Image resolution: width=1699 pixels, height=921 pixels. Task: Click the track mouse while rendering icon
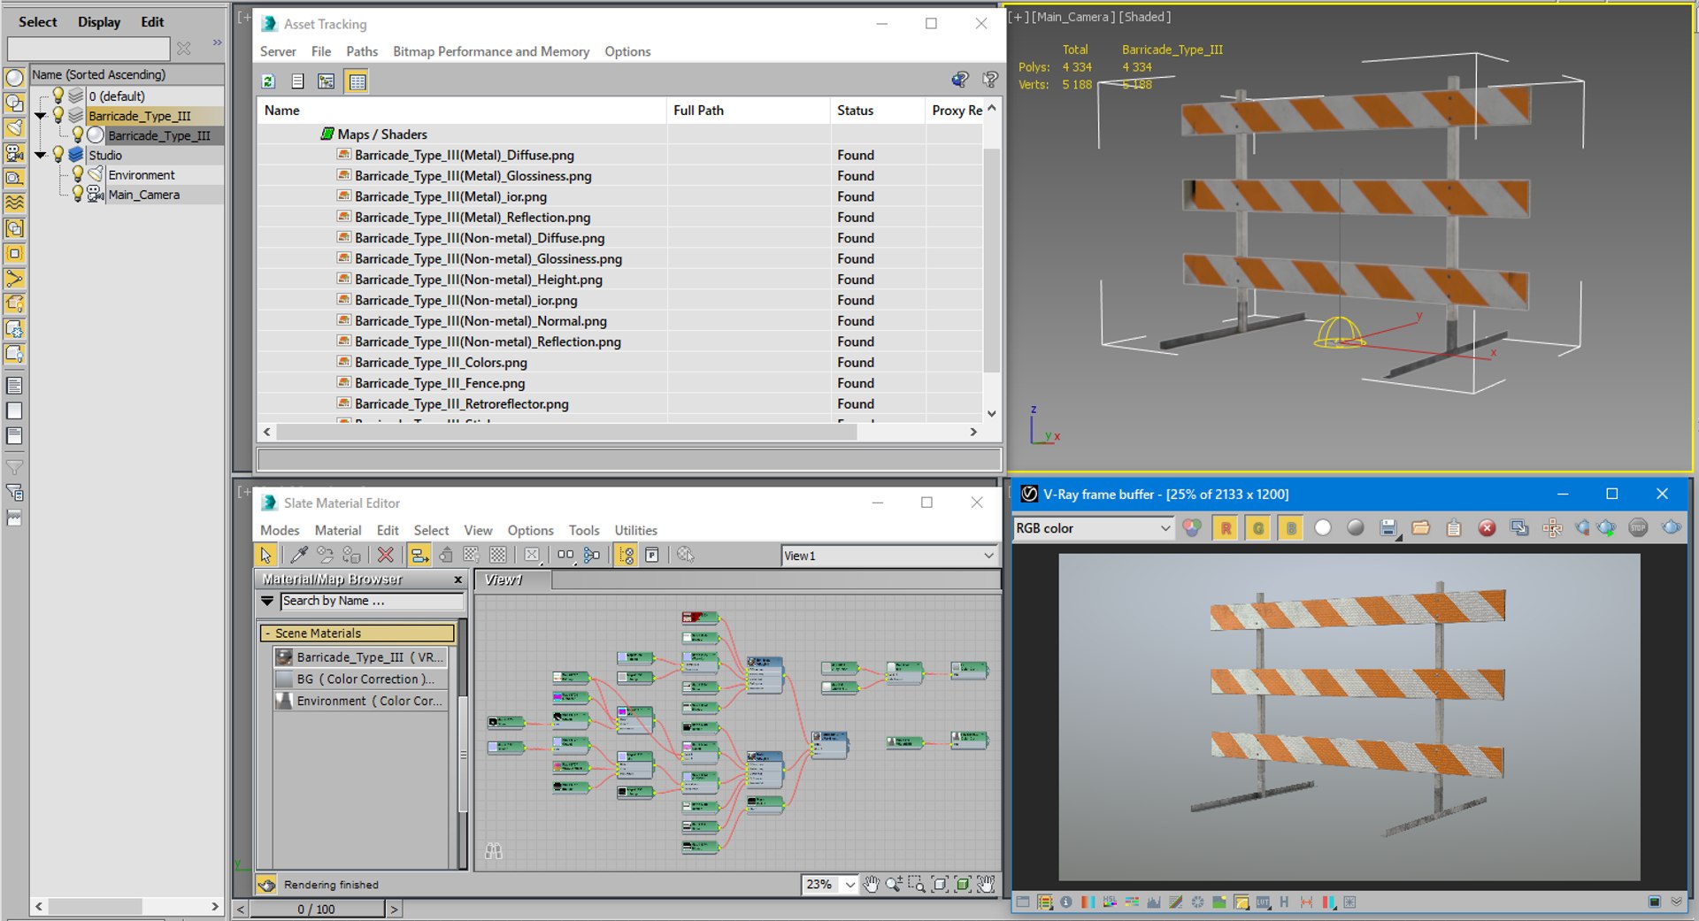[1552, 528]
